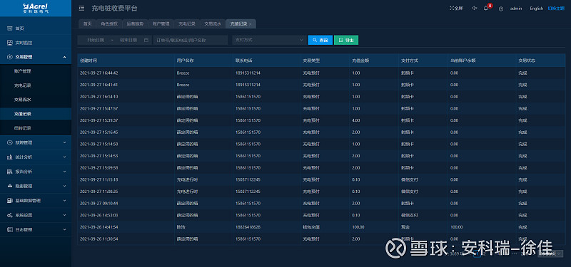Click 充电进行时 in the 11:15:18 row
This screenshot has width=571, height=267.
coord(187,179)
